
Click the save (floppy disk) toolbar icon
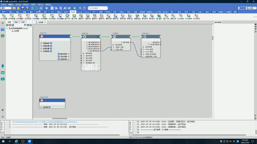(x=22, y=8)
